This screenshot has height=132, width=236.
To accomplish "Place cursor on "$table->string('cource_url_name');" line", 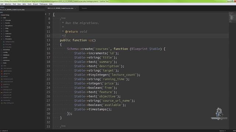I will coord(105,101).
